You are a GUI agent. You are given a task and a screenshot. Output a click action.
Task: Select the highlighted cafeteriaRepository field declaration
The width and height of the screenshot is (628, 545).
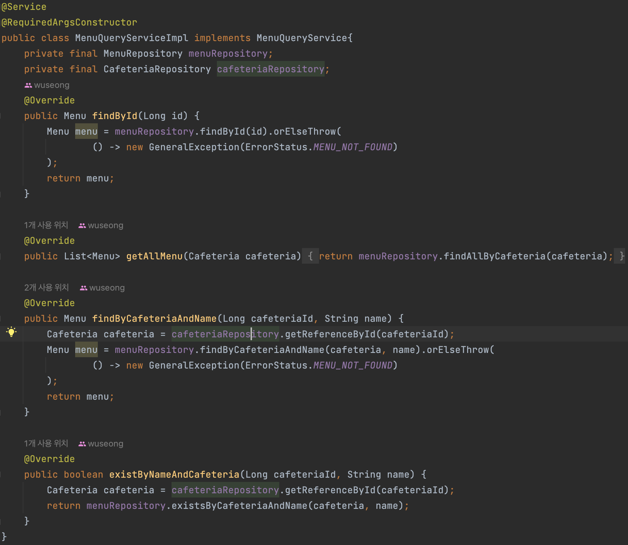[x=270, y=69]
